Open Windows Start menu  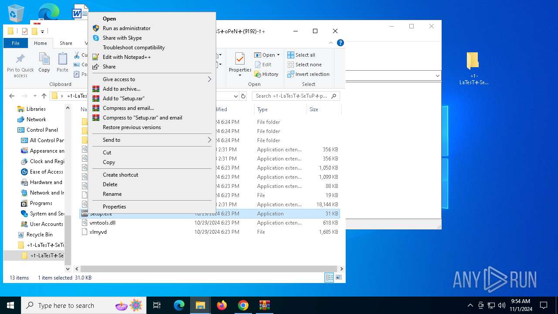(10, 305)
